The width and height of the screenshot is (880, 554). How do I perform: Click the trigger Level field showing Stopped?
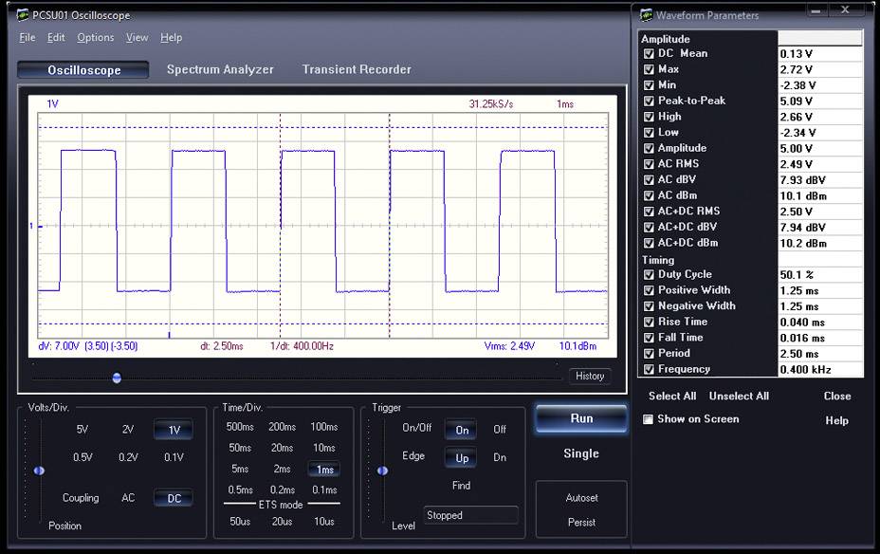click(470, 514)
